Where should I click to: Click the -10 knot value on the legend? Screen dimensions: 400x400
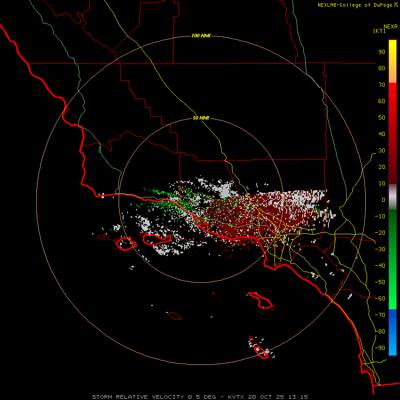380,216
